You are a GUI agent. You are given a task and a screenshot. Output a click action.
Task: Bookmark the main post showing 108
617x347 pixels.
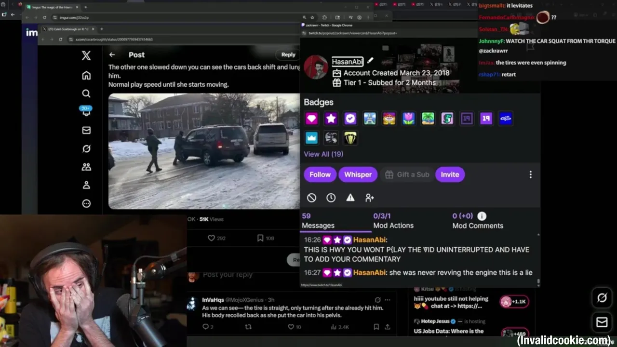265,238
